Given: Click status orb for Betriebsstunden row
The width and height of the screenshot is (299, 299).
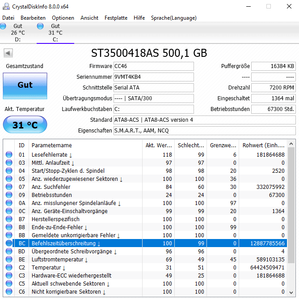Looking at the screenshot, I should 9,195.
